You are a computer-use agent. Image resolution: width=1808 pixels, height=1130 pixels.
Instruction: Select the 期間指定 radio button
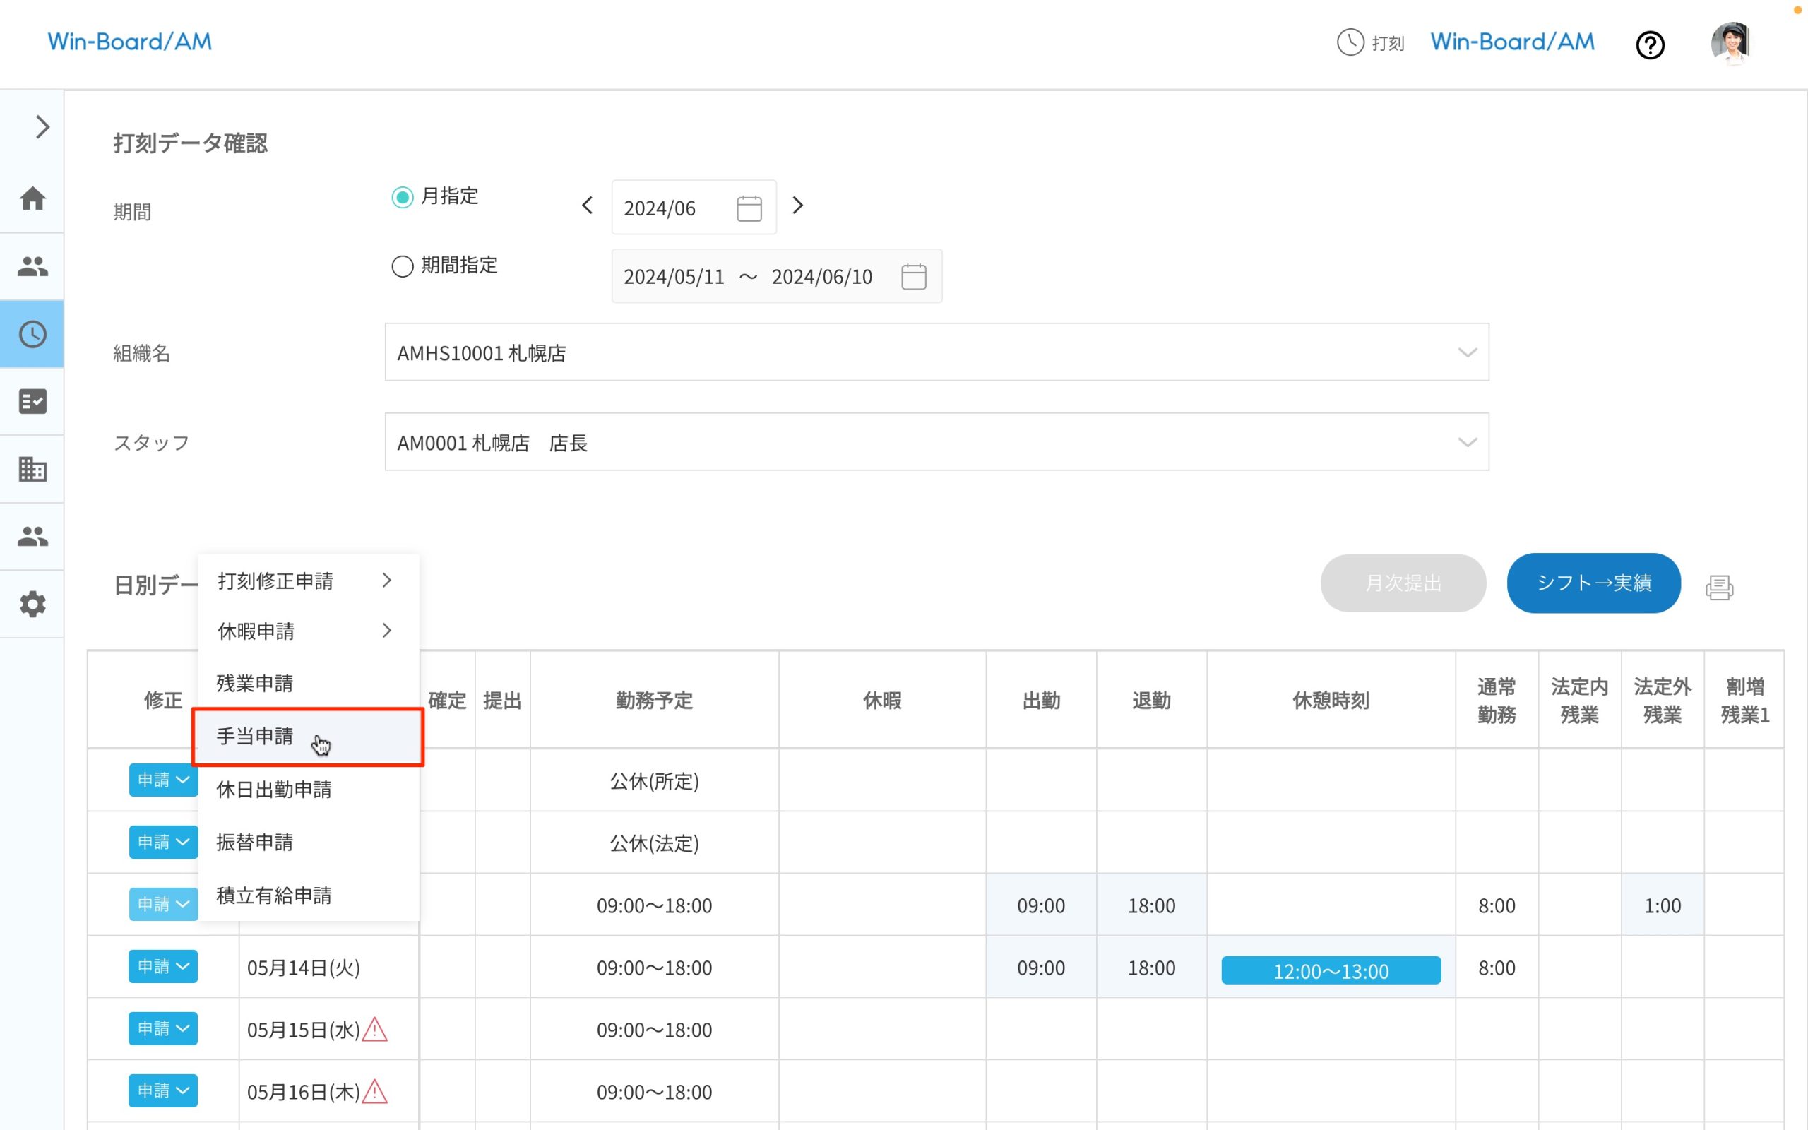[x=403, y=266]
